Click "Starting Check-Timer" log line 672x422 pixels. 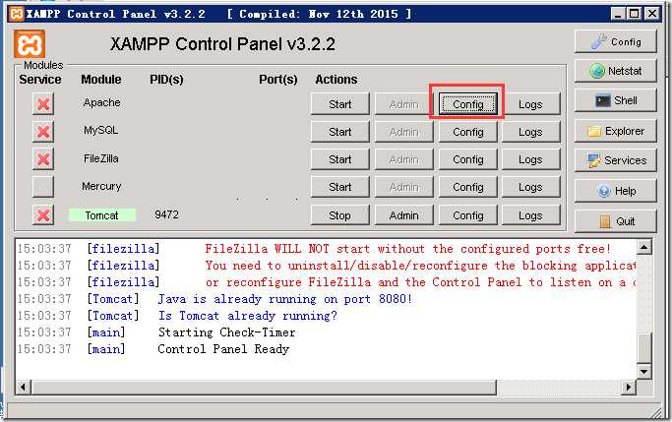click(226, 332)
